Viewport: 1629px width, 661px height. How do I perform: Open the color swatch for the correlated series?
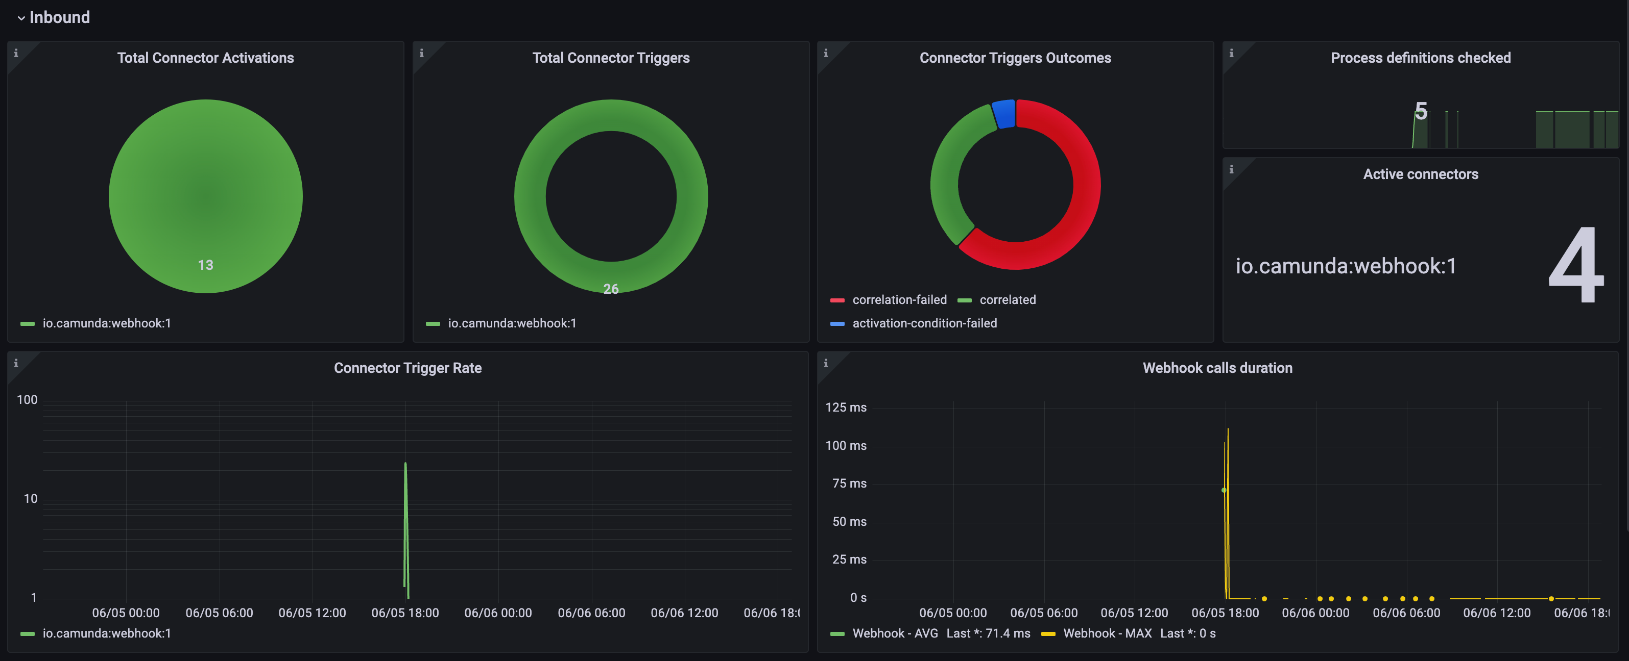click(x=966, y=300)
